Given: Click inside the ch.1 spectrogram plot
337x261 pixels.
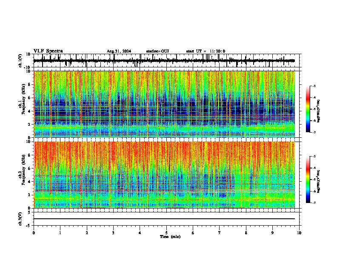Looking at the screenshot, I should point(164,104).
